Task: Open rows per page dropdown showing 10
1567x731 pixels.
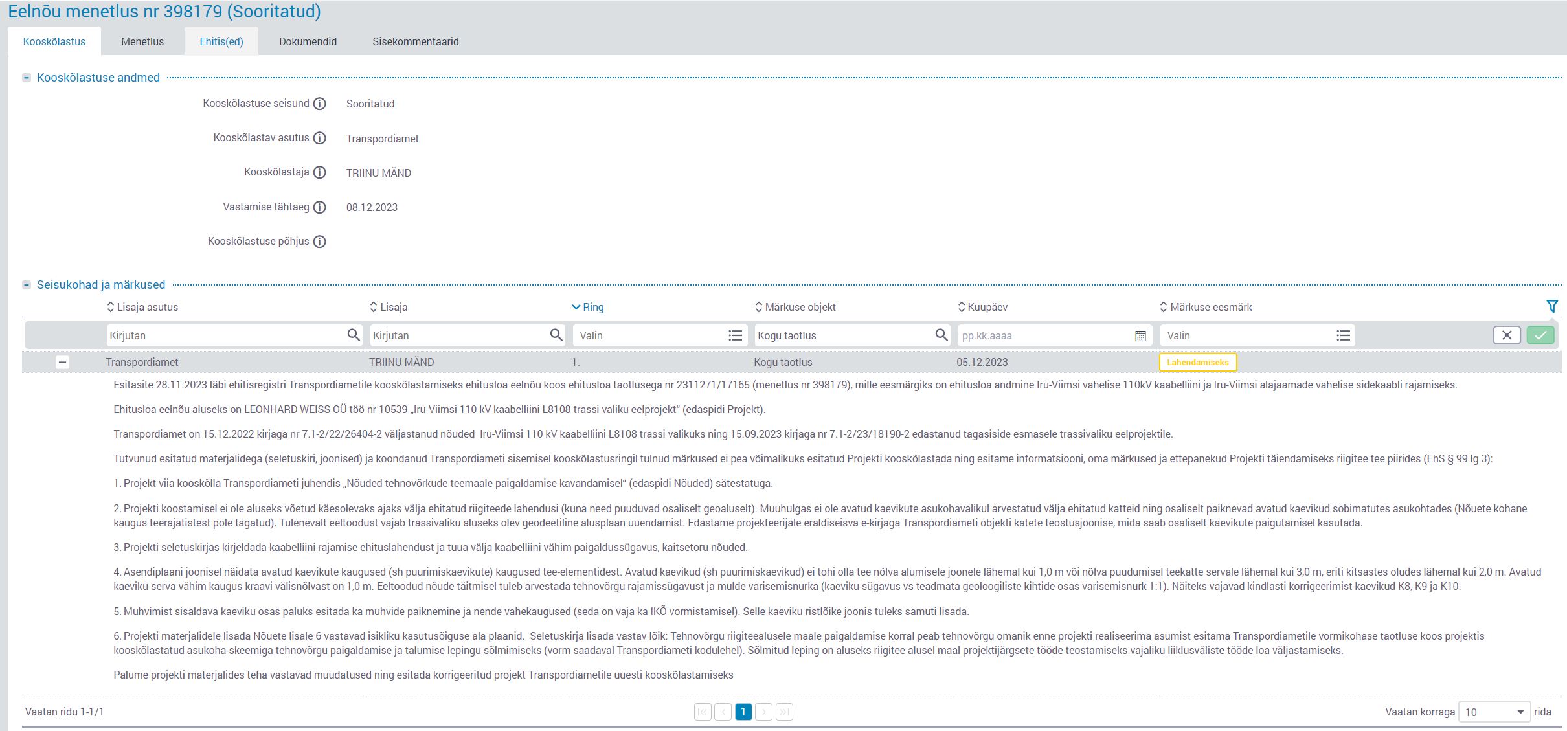Action: 1494,712
